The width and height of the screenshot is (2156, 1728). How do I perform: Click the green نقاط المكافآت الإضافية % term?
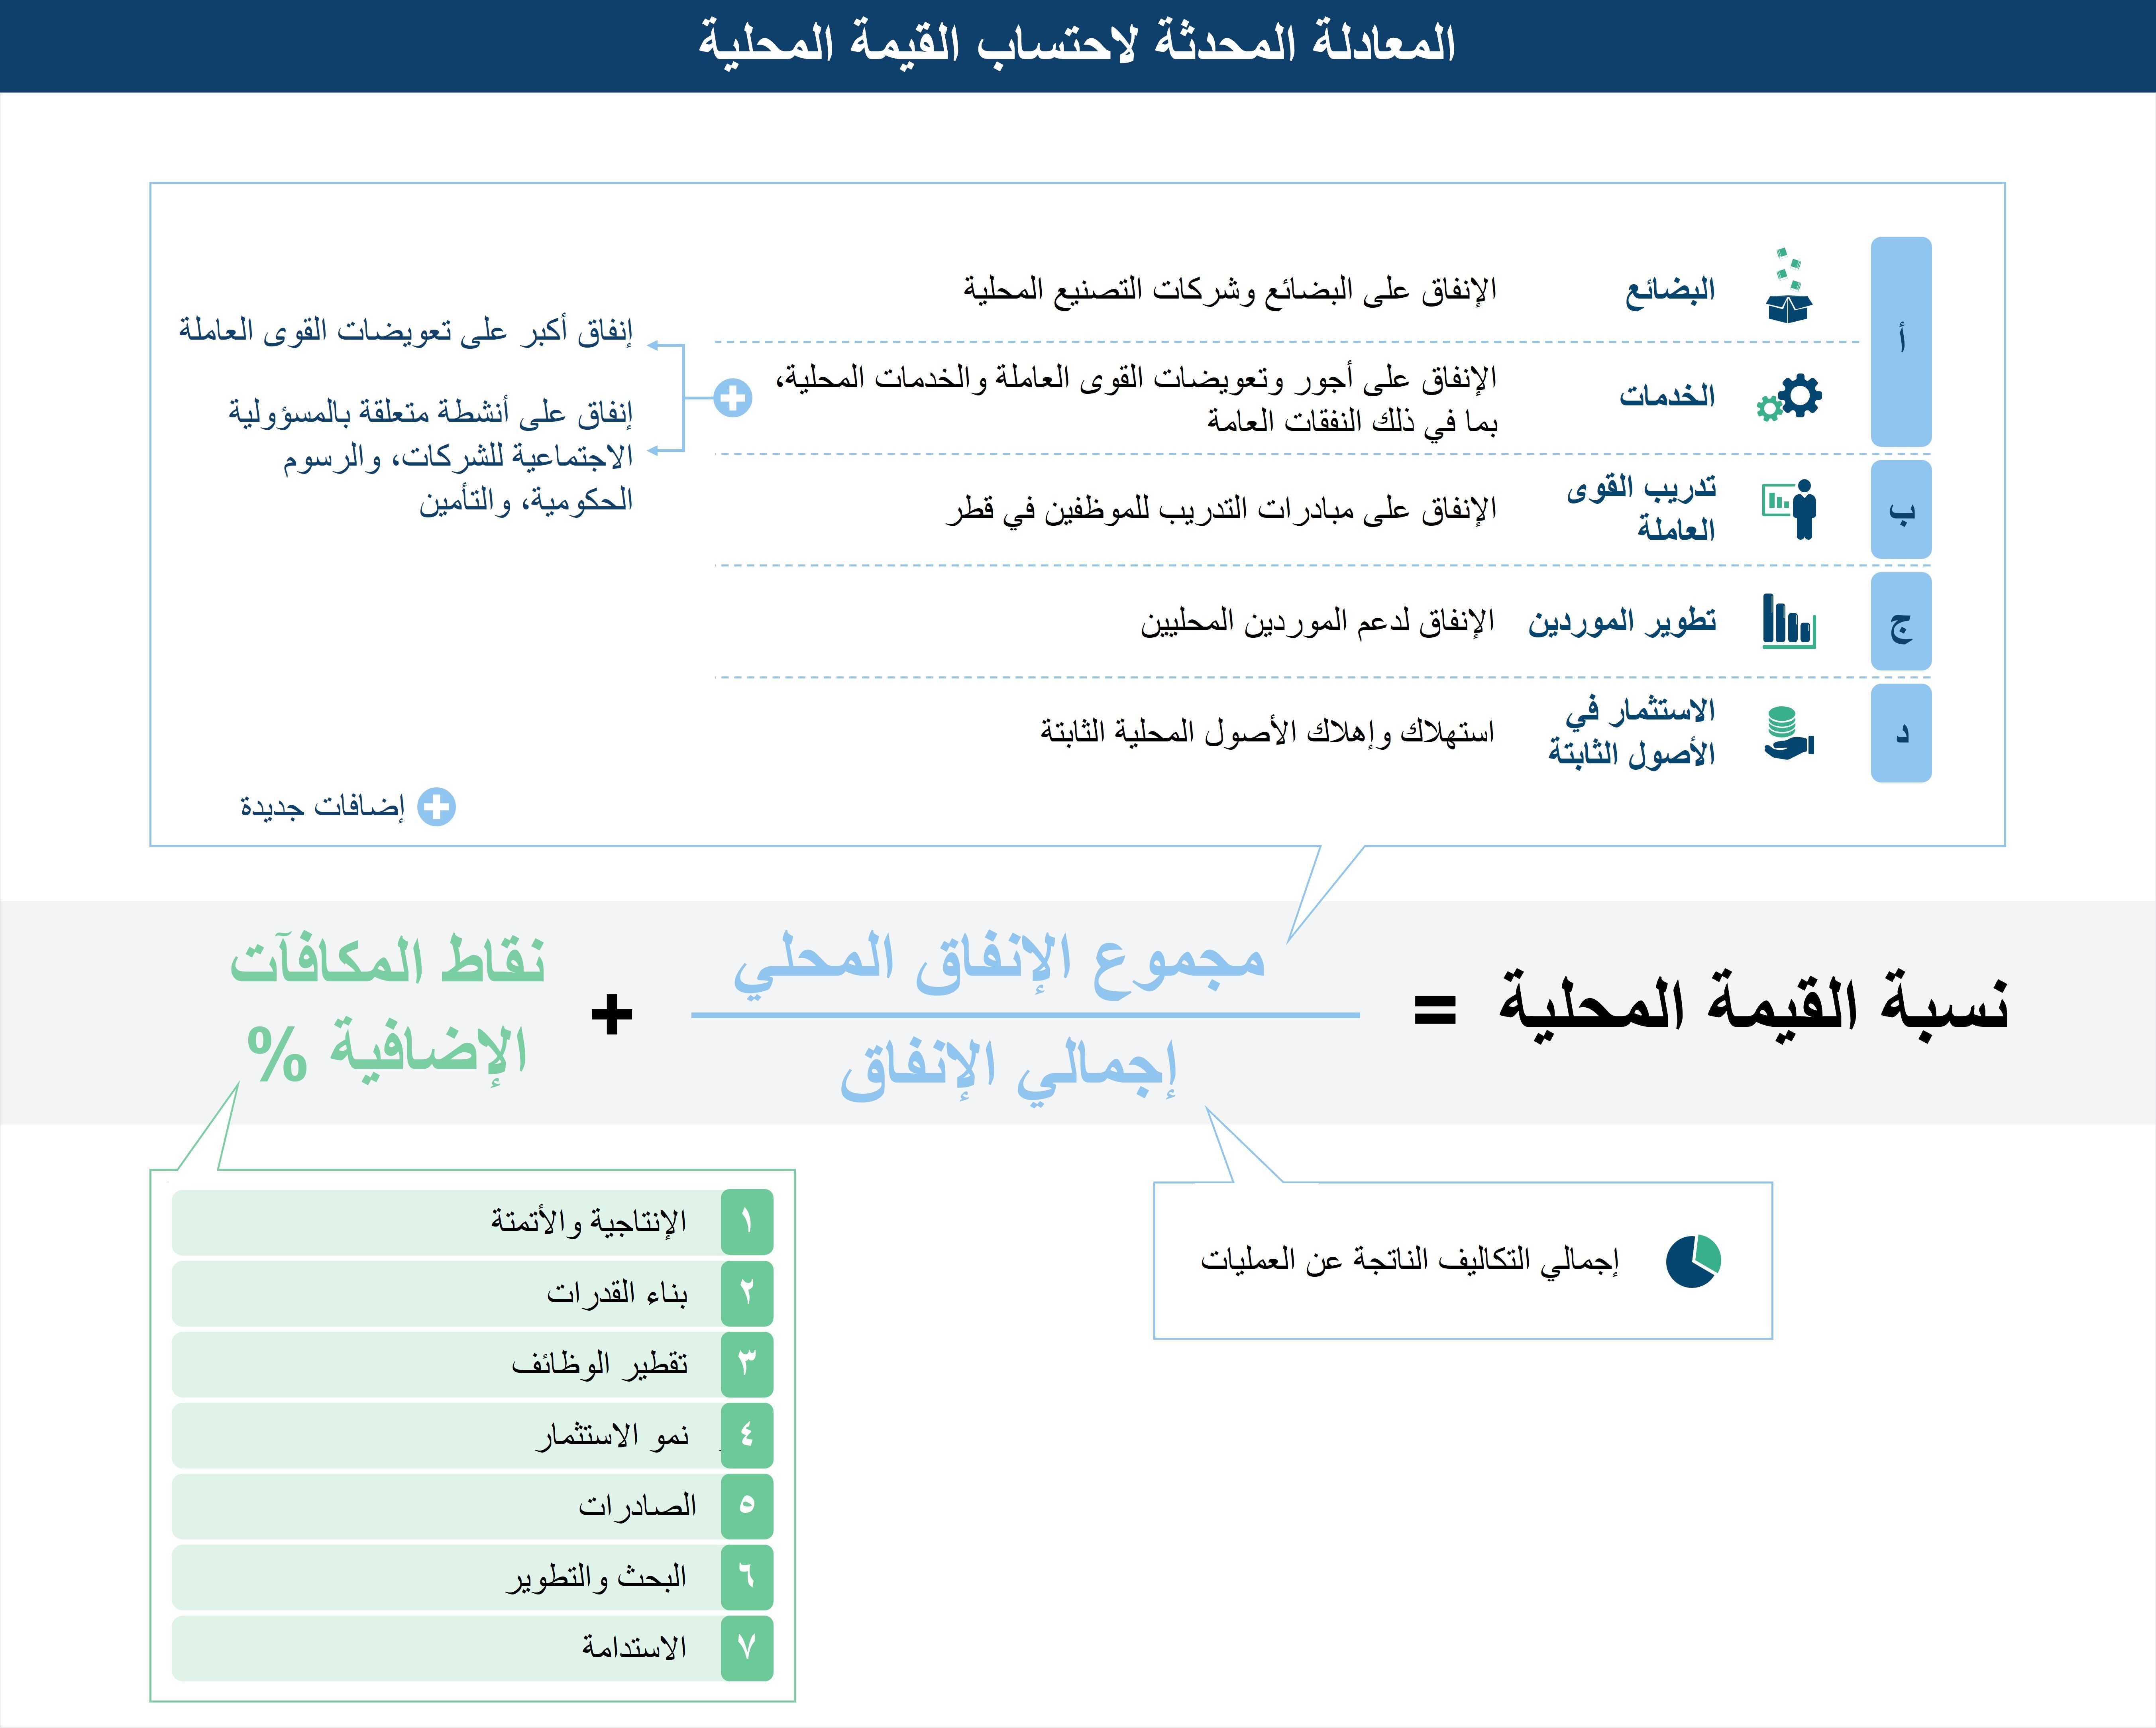tap(388, 1008)
